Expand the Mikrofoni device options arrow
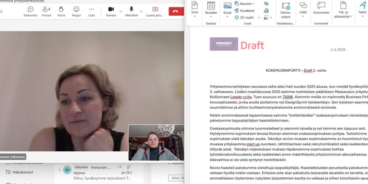Viewport: 368px width, 184px height. coord(141,11)
